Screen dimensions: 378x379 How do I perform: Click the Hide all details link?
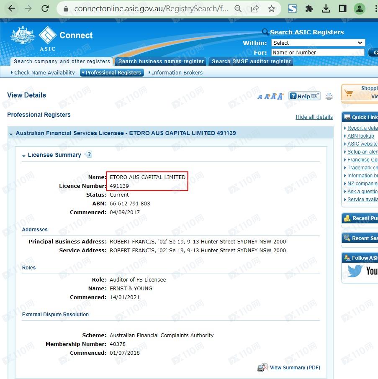click(314, 117)
